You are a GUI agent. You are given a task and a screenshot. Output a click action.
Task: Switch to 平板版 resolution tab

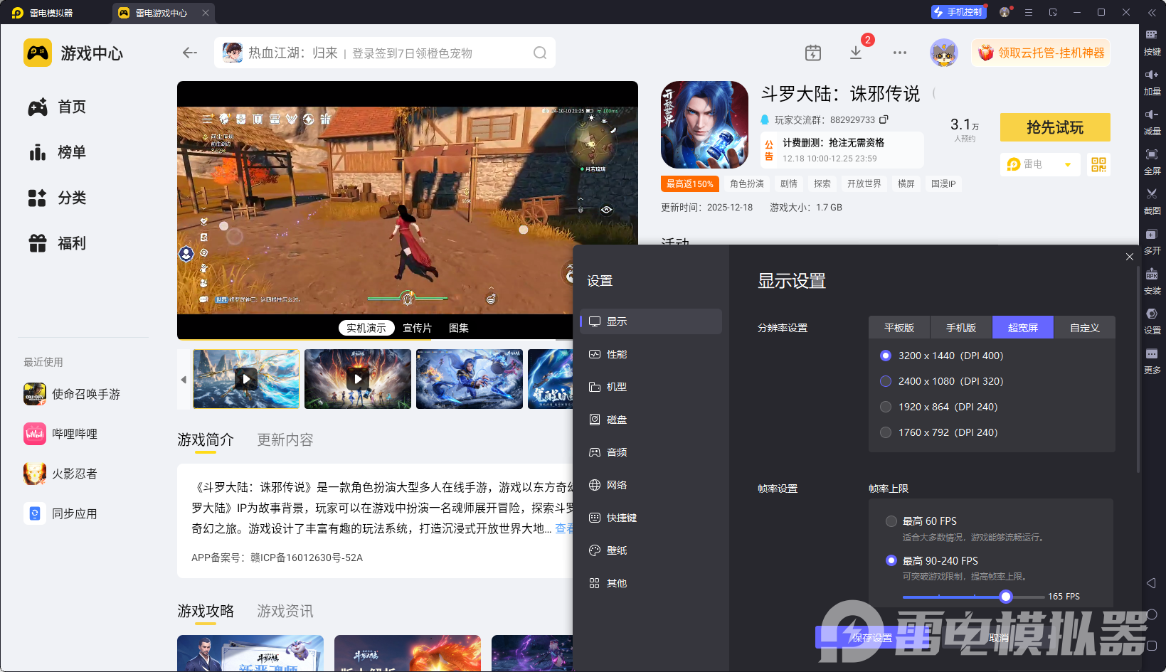pos(899,328)
